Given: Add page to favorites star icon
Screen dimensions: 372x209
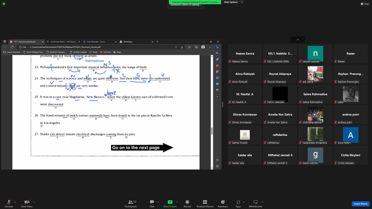Looking at the screenshot, I should click(x=189, y=47).
